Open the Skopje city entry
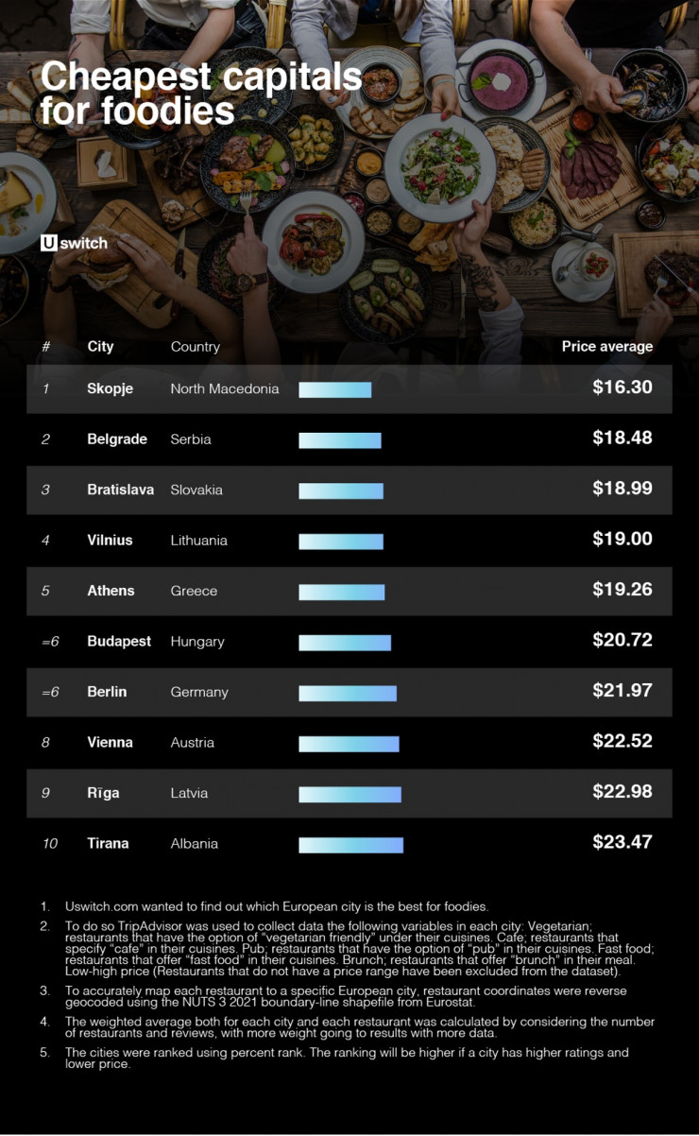Viewport: 699px width, 1136px height. pyautogui.click(x=110, y=388)
